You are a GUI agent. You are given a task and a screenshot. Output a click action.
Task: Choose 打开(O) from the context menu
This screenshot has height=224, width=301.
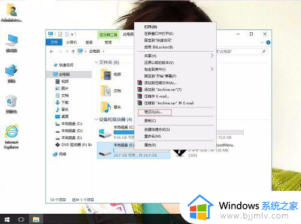click(150, 27)
